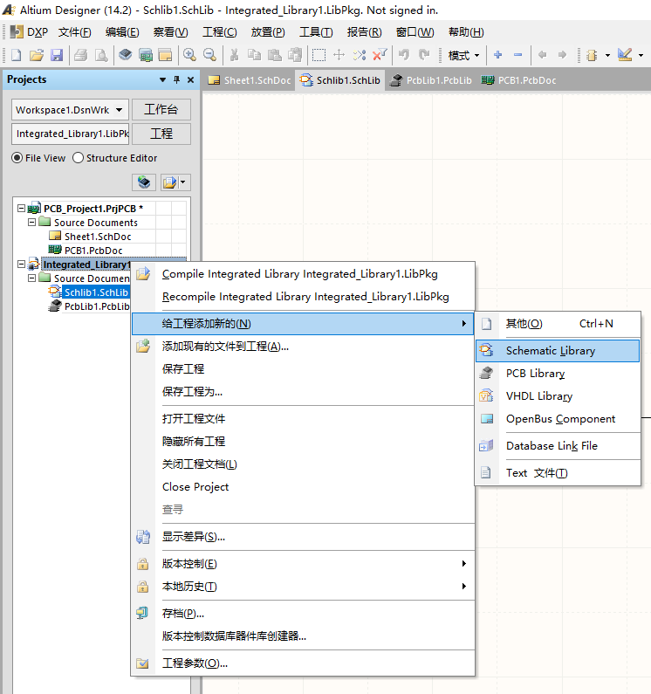Click the blue plus Add Part icon

pyautogui.click(x=498, y=55)
